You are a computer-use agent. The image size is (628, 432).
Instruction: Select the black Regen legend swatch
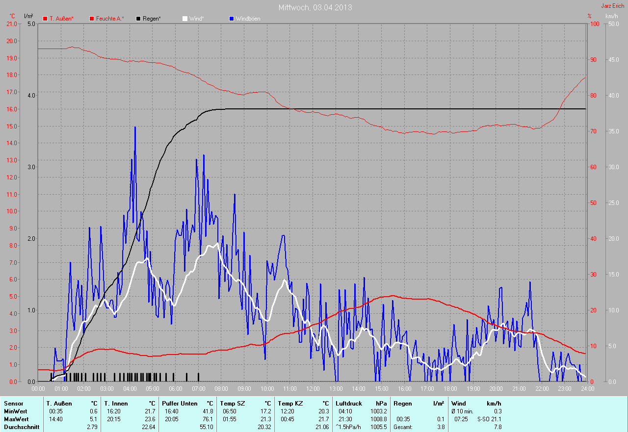(x=138, y=19)
